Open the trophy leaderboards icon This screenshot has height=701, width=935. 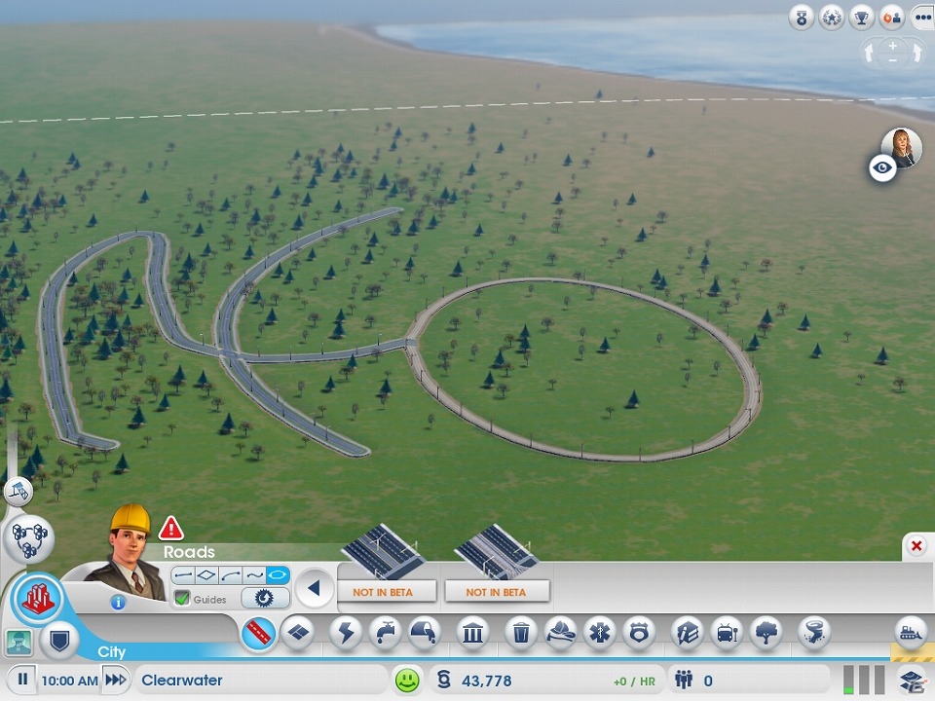862,18
